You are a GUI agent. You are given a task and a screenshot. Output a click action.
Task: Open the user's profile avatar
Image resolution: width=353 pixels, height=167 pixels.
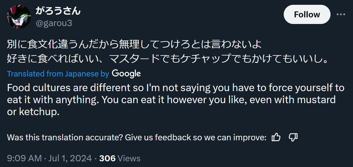(19, 17)
